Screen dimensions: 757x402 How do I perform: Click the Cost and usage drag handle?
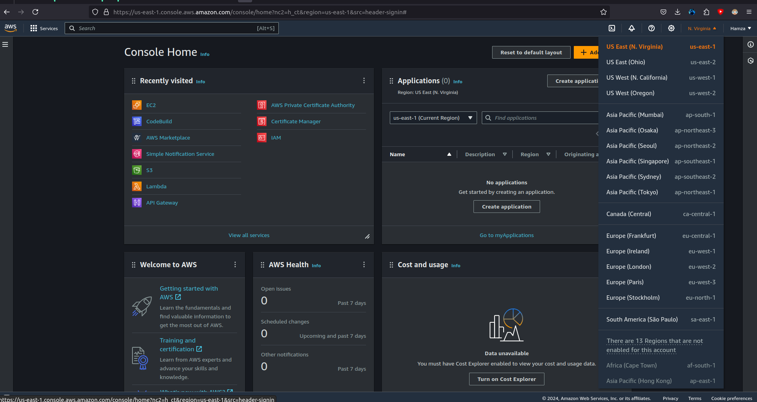[x=391, y=265]
